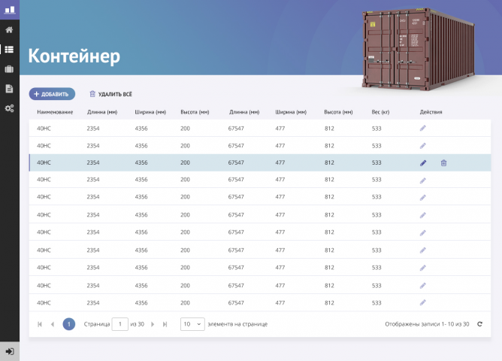Click the logout icon at sidebar bottom
Screen dimensions: 502x361
(10, 351)
